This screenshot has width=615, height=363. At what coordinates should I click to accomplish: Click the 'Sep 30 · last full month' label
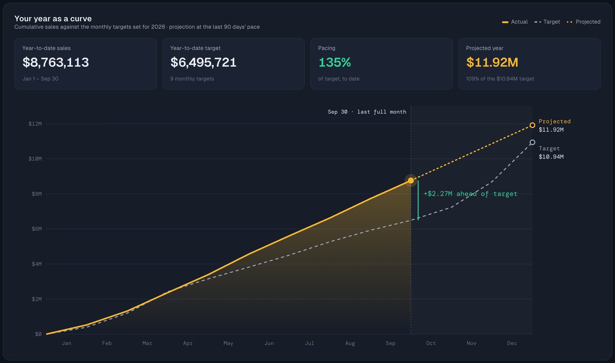367,112
